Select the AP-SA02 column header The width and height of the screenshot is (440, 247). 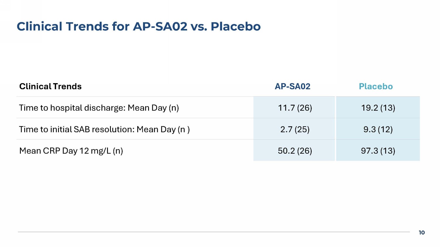[292, 86]
